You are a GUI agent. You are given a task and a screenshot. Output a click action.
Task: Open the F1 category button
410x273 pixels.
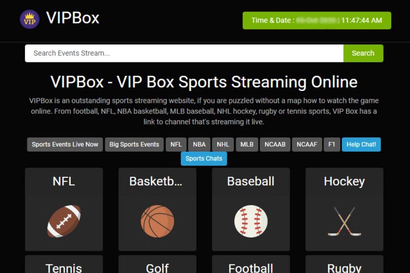[332, 144]
